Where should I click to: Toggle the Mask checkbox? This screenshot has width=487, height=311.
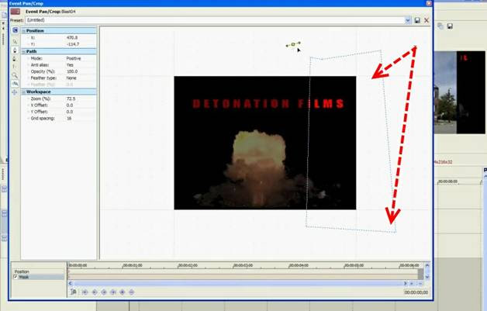[x=16, y=277]
